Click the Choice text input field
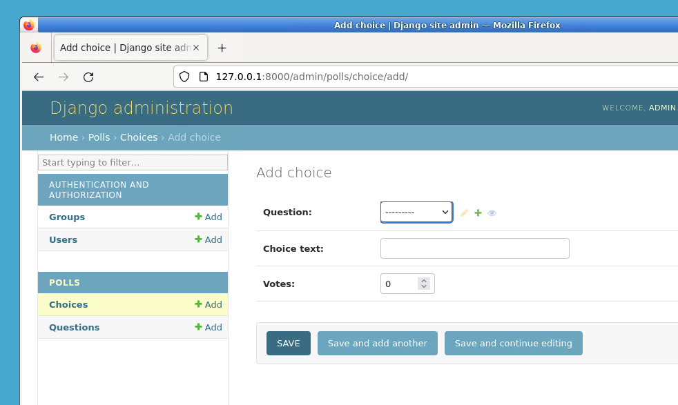Screen dimensions: 678x405 click(474, 248)
